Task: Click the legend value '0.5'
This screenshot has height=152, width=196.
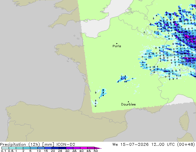Action: tap(11, 151)
